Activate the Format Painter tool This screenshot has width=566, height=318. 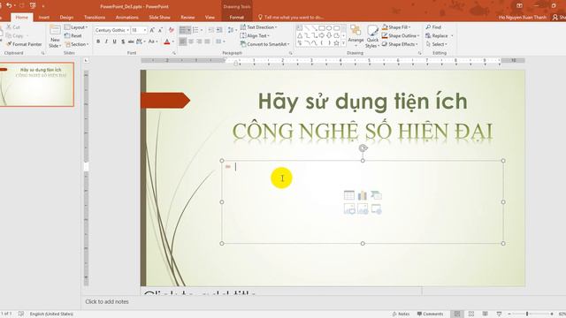coord(24,44)
